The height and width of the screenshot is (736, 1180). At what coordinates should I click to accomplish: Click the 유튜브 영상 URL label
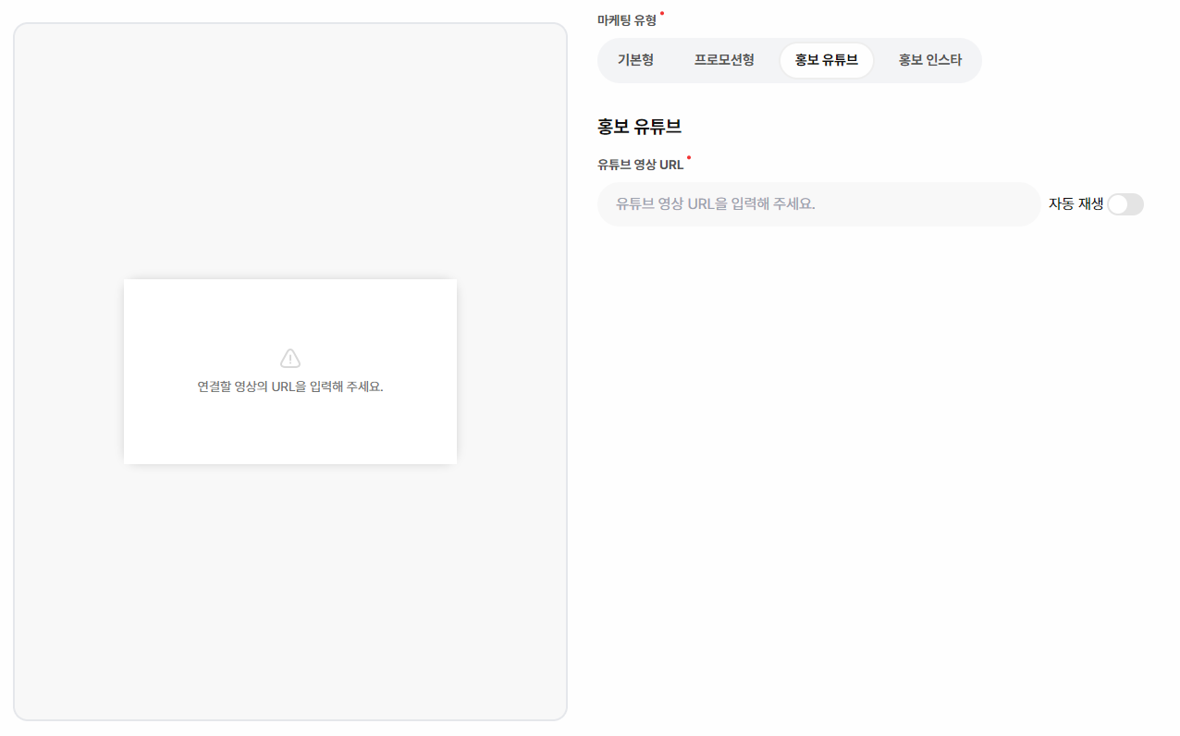coord(641,165)
